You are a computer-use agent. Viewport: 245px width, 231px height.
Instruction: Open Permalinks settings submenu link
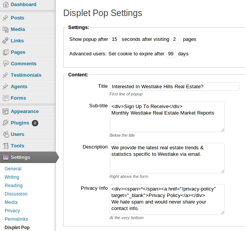click(16, 219)
